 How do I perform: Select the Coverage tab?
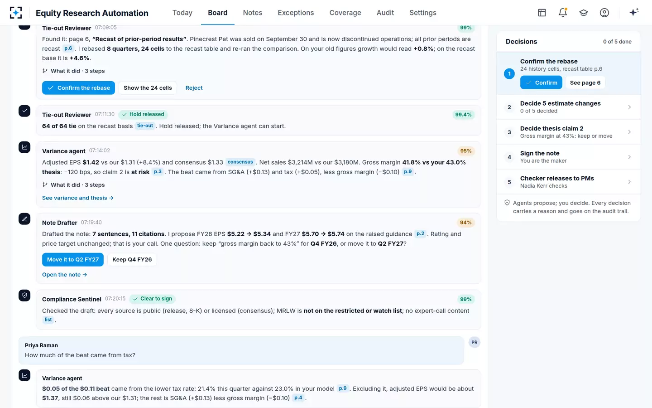click(345, 13)
